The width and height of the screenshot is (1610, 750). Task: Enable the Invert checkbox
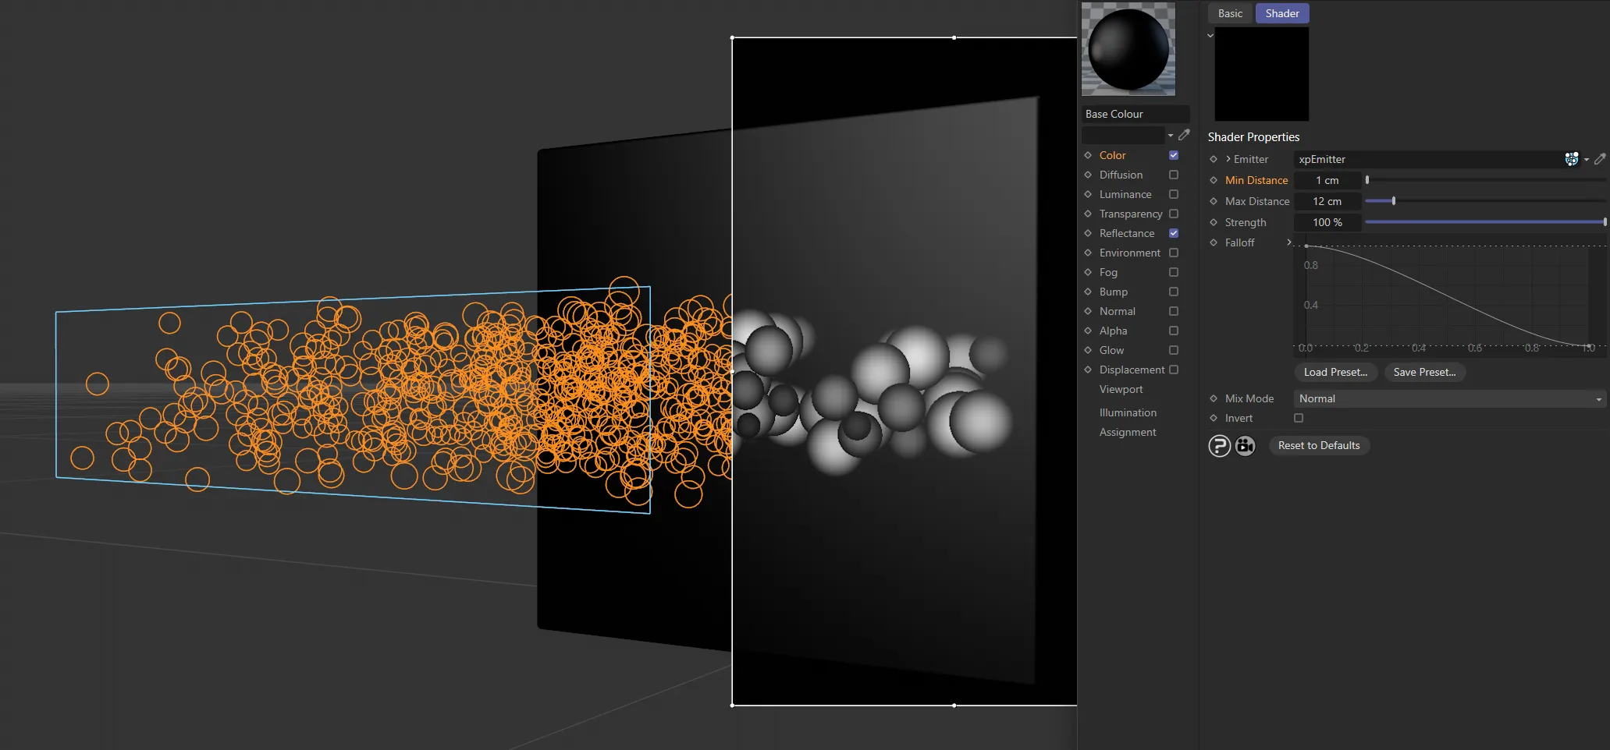tap(1298, 418)
